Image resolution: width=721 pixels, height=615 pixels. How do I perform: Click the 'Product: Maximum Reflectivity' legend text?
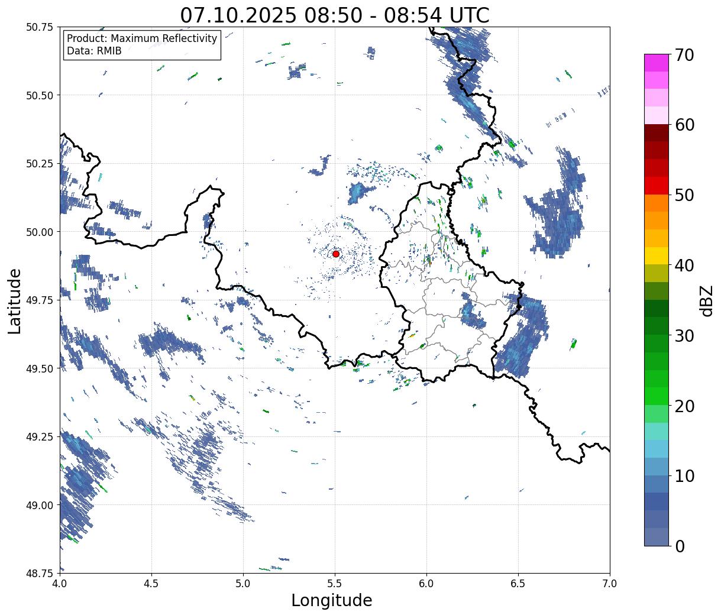point(142,38)
